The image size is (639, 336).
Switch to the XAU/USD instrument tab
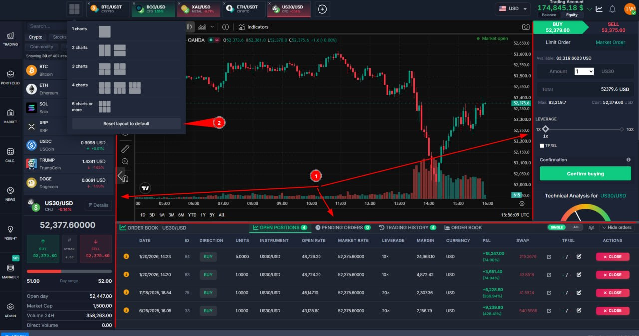200,9
